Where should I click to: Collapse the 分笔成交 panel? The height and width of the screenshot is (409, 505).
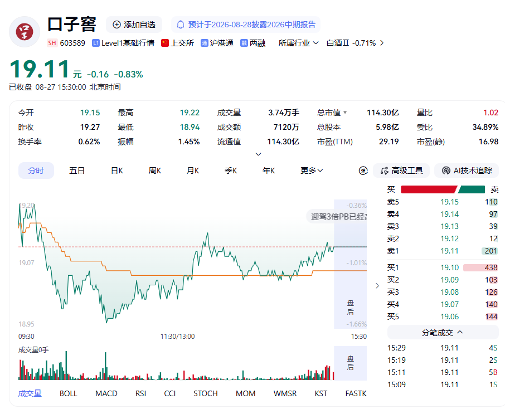443,332
